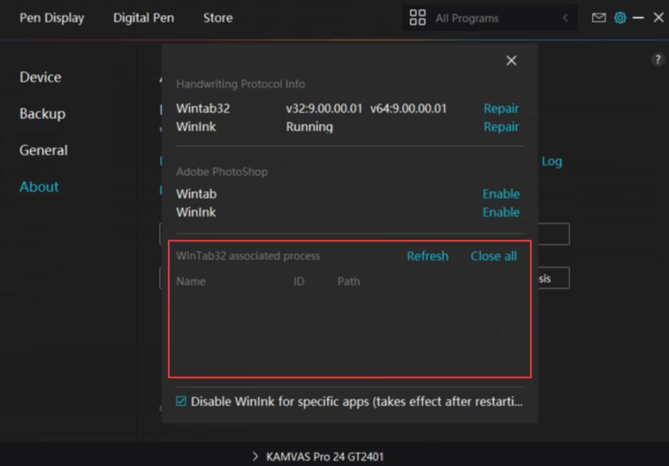This screenshot has height=466, width=669.
Task: Go to the Store tab
Action: click(218, 18)
